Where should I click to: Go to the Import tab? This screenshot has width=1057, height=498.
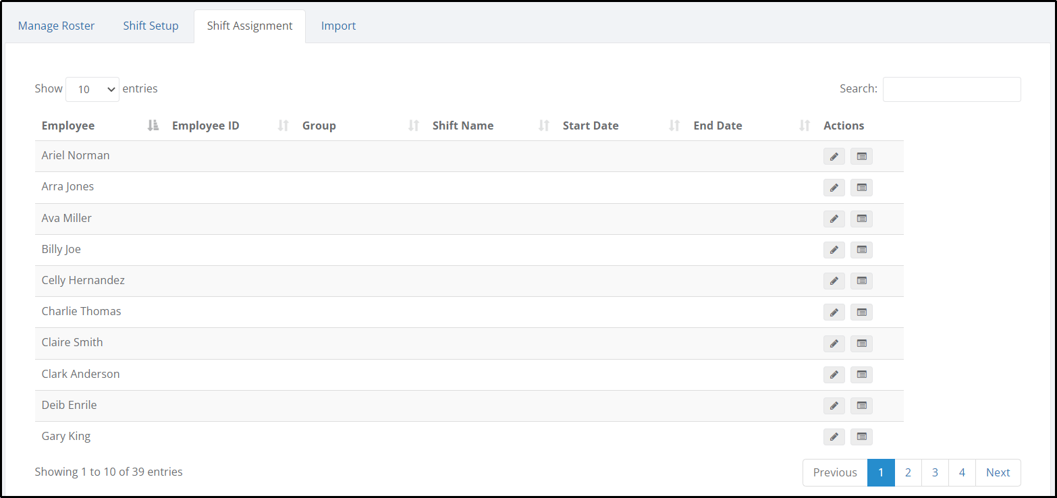click(338, 26)
